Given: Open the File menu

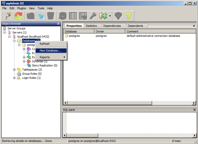Looking at the screenshot, I should (4, 8).
